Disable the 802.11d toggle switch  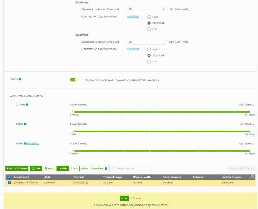click(74, 80)
